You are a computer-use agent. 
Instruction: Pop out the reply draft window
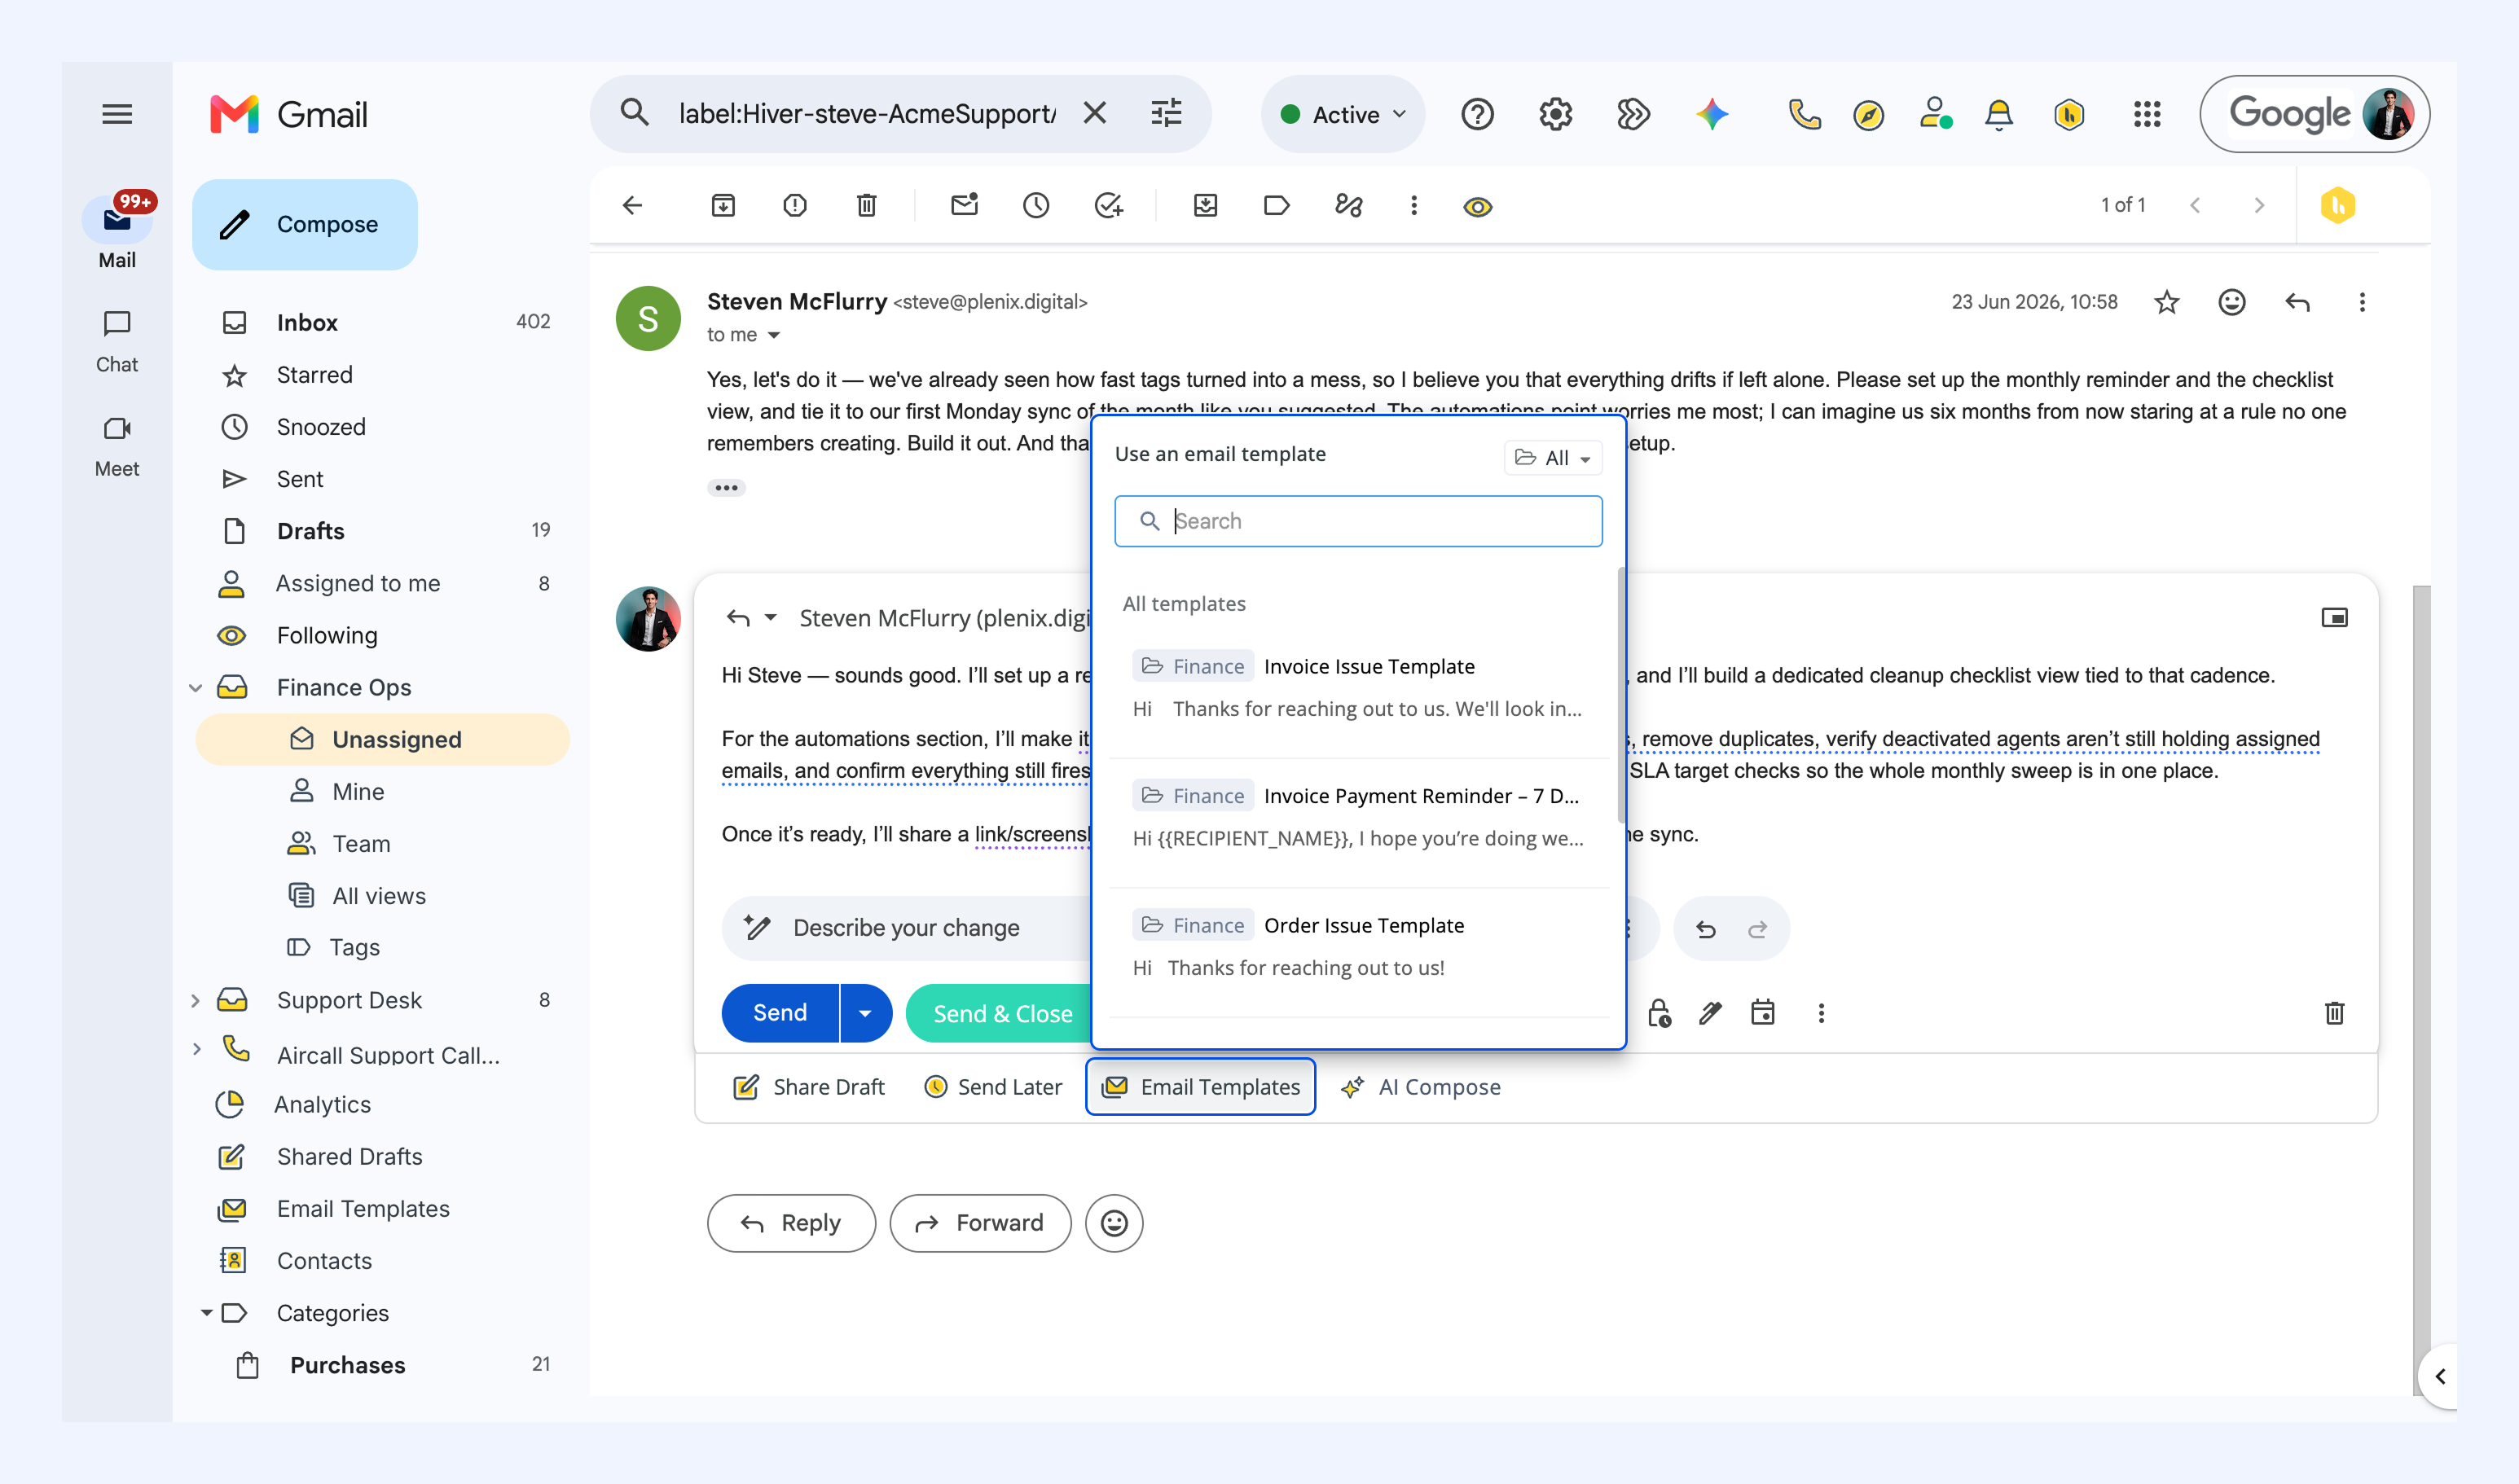(2334, 617)
